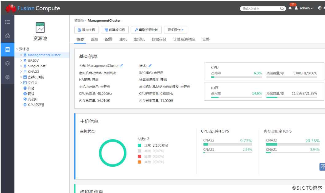This screenshot has width=325, height=193.
Task: Open the alarm bell notifications
Action: 290,8
